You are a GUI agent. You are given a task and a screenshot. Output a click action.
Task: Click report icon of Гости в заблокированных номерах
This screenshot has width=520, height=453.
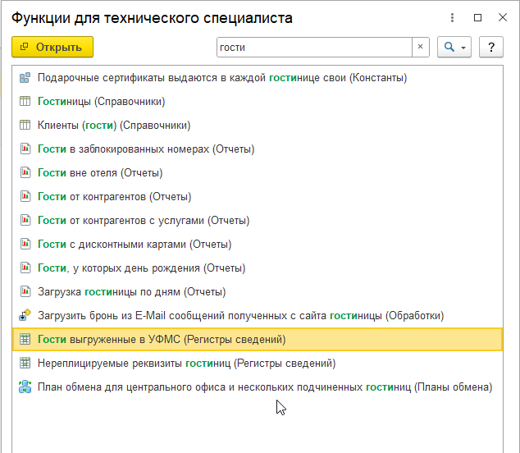coord(25,149)
